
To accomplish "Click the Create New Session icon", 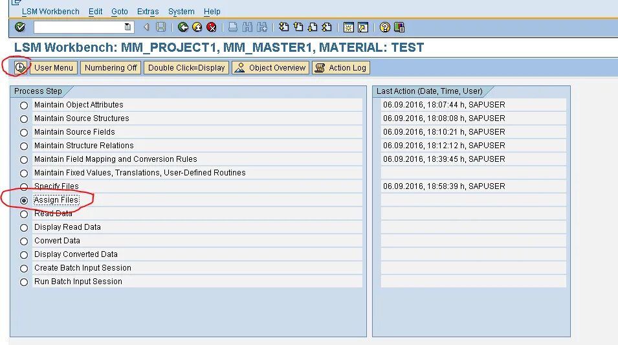I will pos(348,27).
